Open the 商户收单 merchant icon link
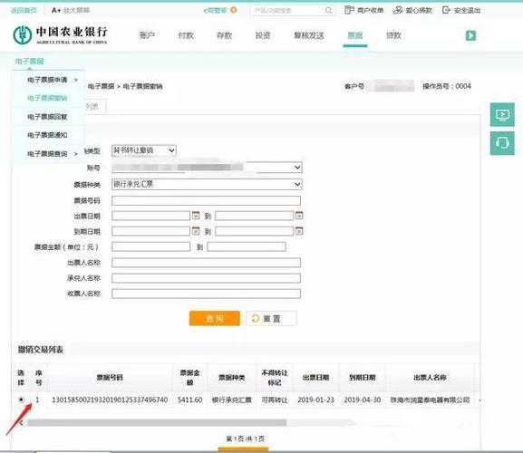This screenshot has height=453, width=523. [363, 10]
